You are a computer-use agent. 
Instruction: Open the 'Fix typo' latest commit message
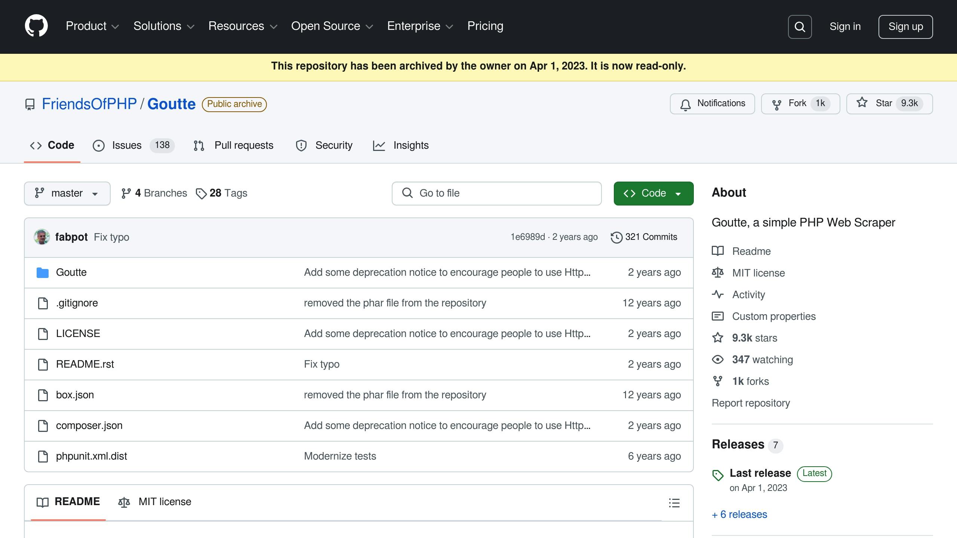pyautogui.click(x=111, y=237)
